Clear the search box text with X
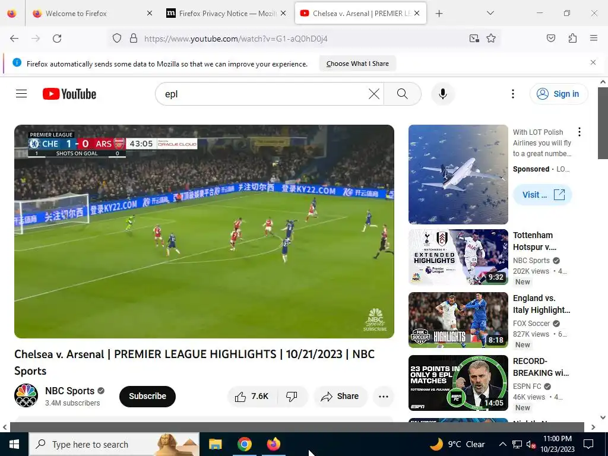The width and height of the screenshot is (608, 456). point(374,94)
